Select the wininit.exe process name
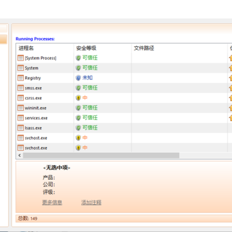Screen dimensions: 232x232 [35, 108]
